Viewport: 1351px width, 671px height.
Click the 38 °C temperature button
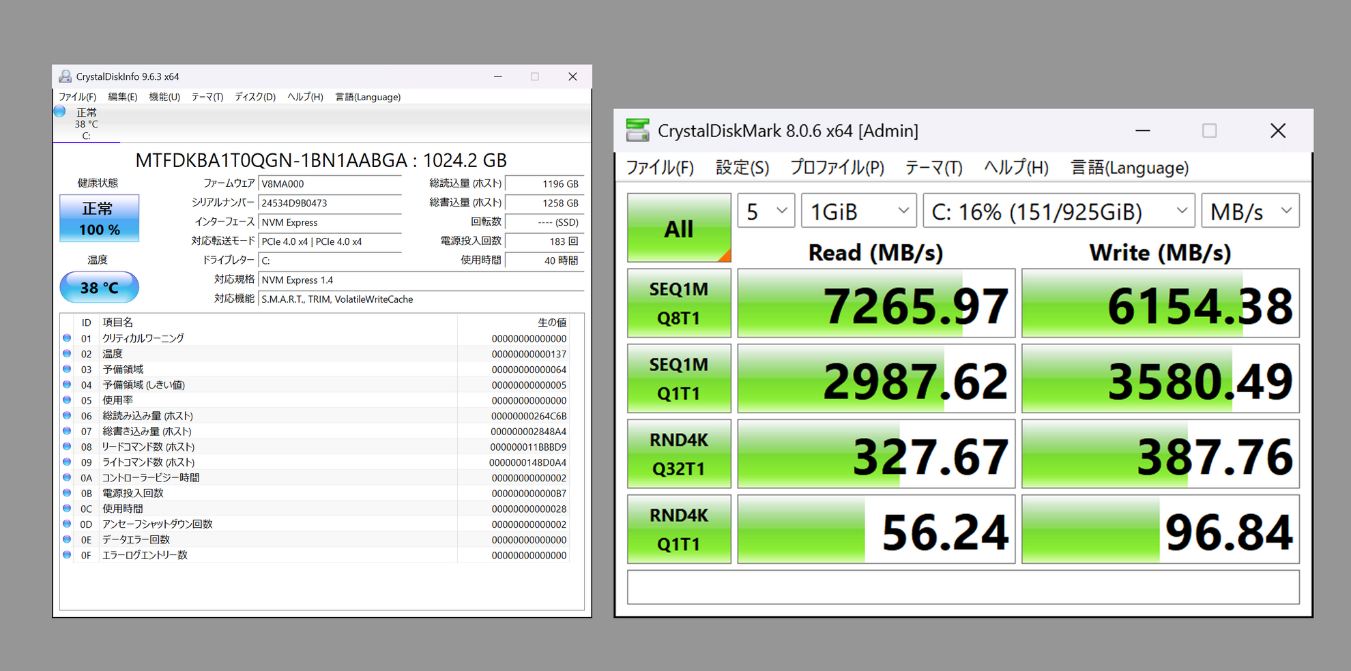point(100,287)
